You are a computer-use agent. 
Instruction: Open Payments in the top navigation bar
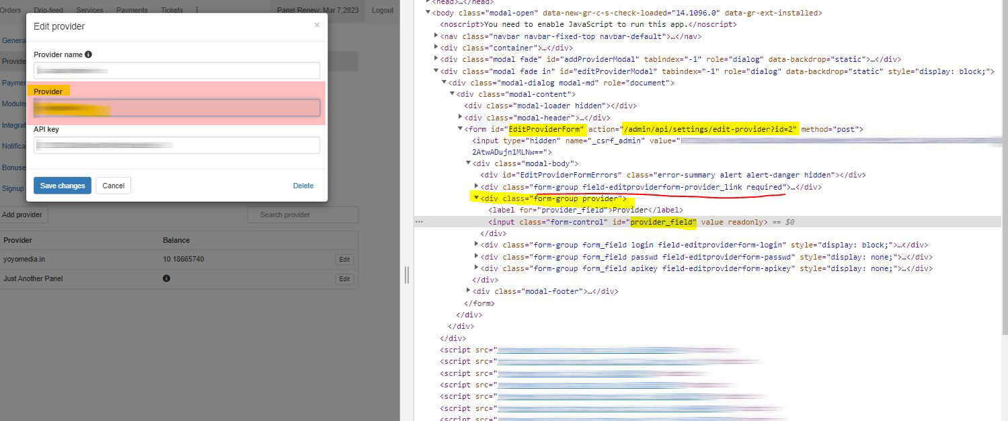tap(132, 10)
